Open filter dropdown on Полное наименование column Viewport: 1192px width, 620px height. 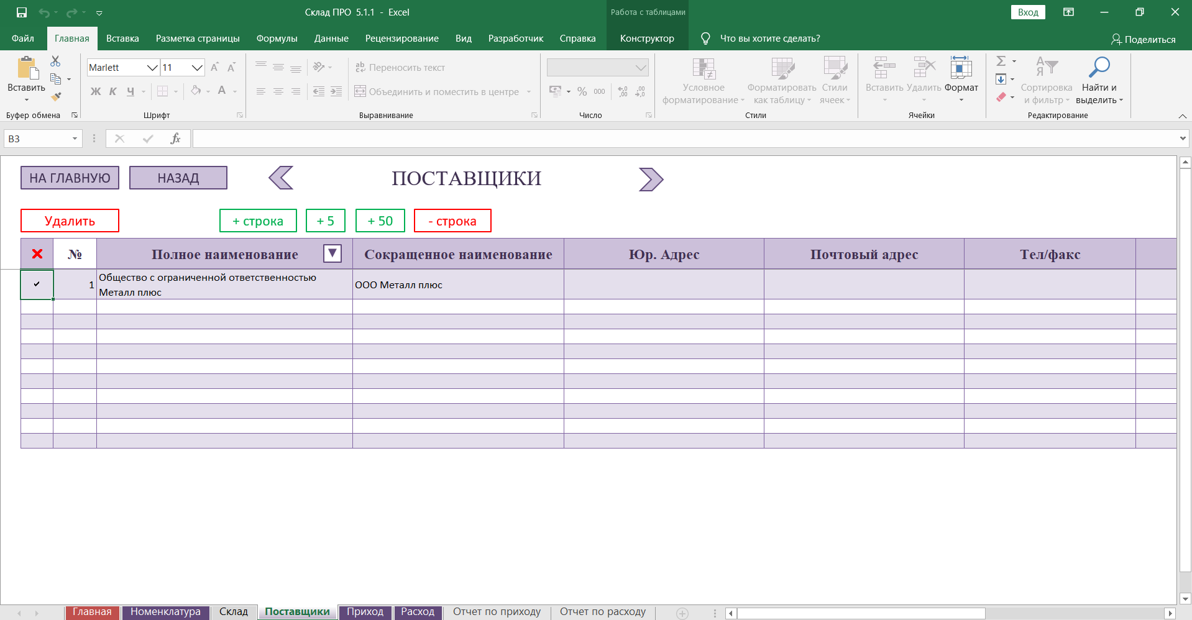pyautogui.click(x=332, y=253)
